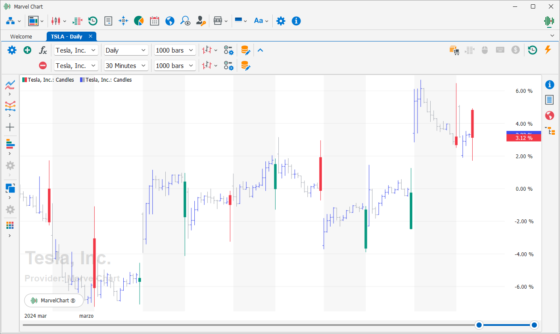Click the green history clock near lightning icon
This screenshot has height=334, width=560.
[532, 50]
